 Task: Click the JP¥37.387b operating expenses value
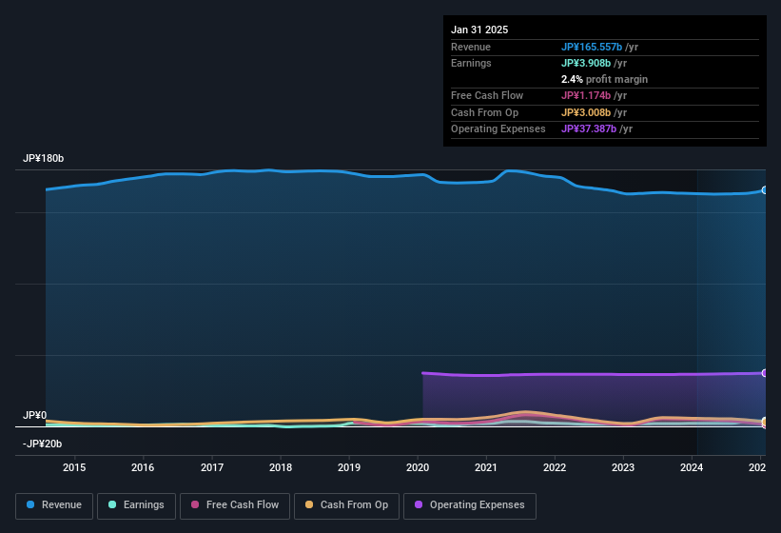coord(589,129)
